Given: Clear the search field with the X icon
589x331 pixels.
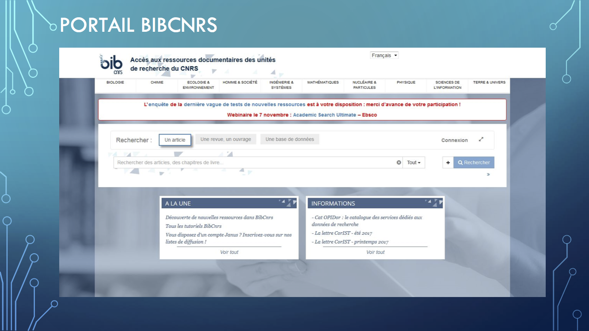Looking at the screenshot, I should click(399, 162).
